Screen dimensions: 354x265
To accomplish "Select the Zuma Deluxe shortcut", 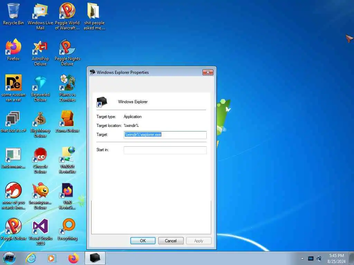I will pyautogui.click(x=67, y=122).
